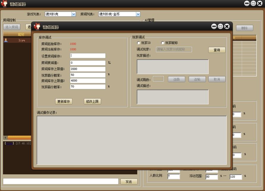Click the 昵称 column header in the player list
Screen dimensions: 265x191
21,35
